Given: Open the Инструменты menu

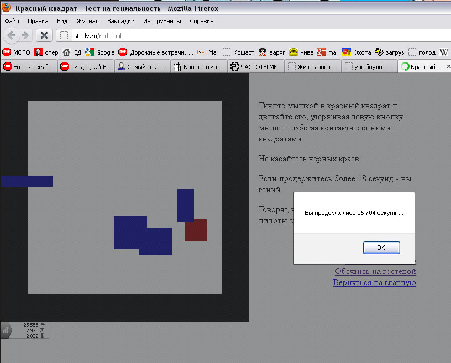Looking at the screenshot, I should coord(162,21).
